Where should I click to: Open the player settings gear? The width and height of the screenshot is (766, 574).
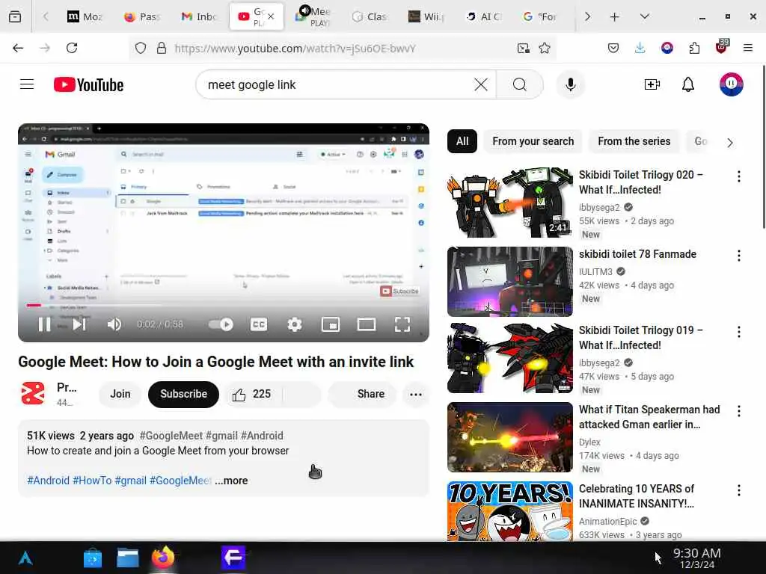[x=295, y=324]
